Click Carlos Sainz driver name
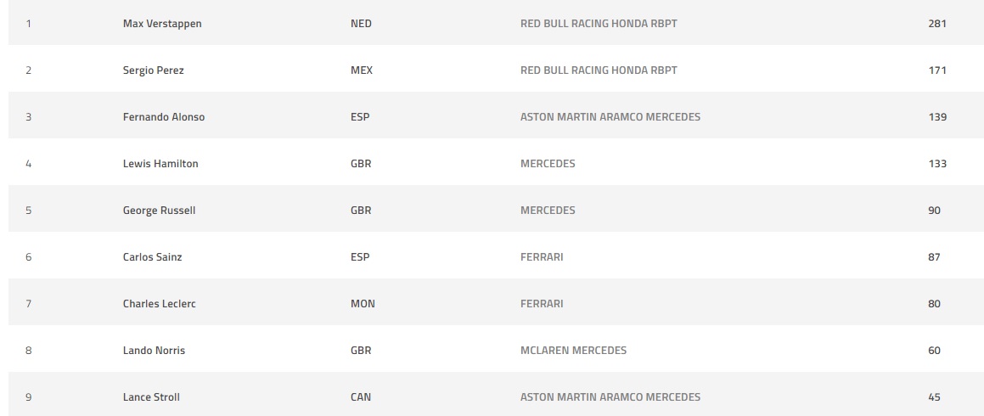This screenshot has height=416, width=984. click(x=152, y=257)
